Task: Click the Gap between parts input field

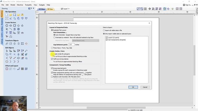Action: pos(71,44)
